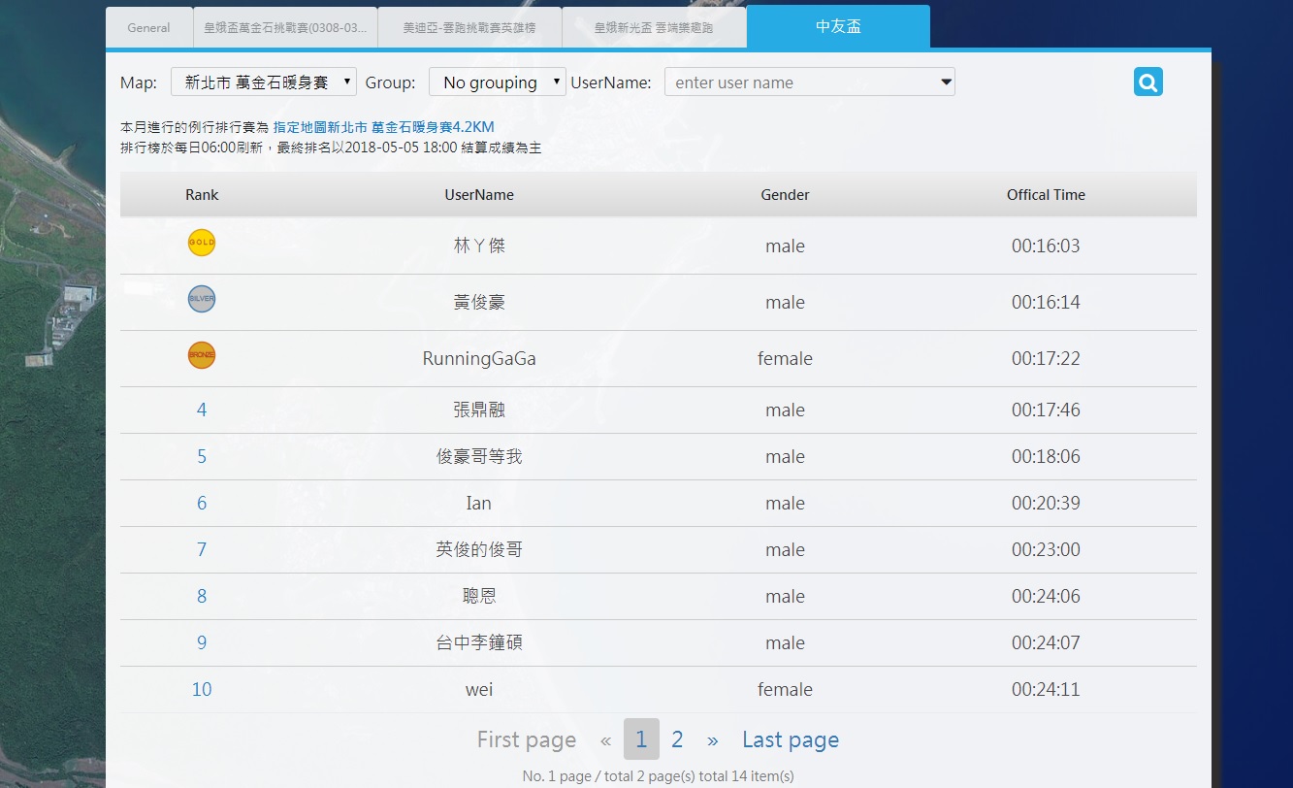This screenshot has width=1293, height=788.
Task: Click rank number 4
Action: click(x=202, y=410)
